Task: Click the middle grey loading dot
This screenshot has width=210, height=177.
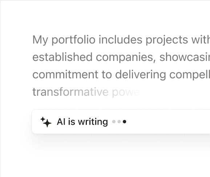Action: click(x=119, y=122)
